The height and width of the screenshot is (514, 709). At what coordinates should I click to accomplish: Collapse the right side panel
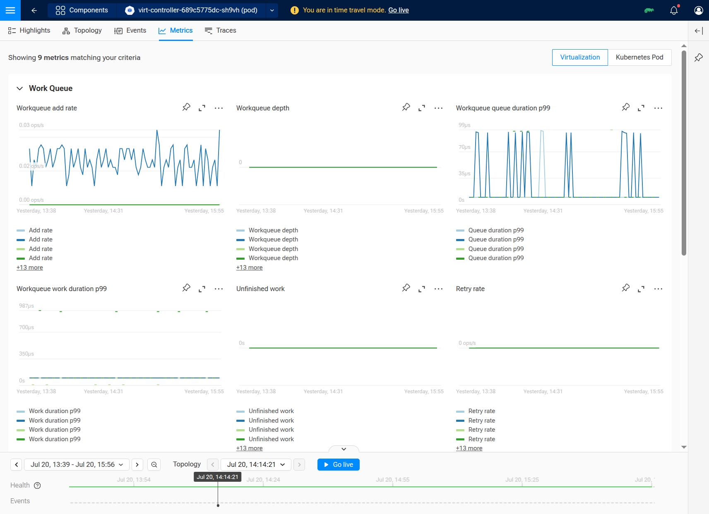[x=699, y=31]
